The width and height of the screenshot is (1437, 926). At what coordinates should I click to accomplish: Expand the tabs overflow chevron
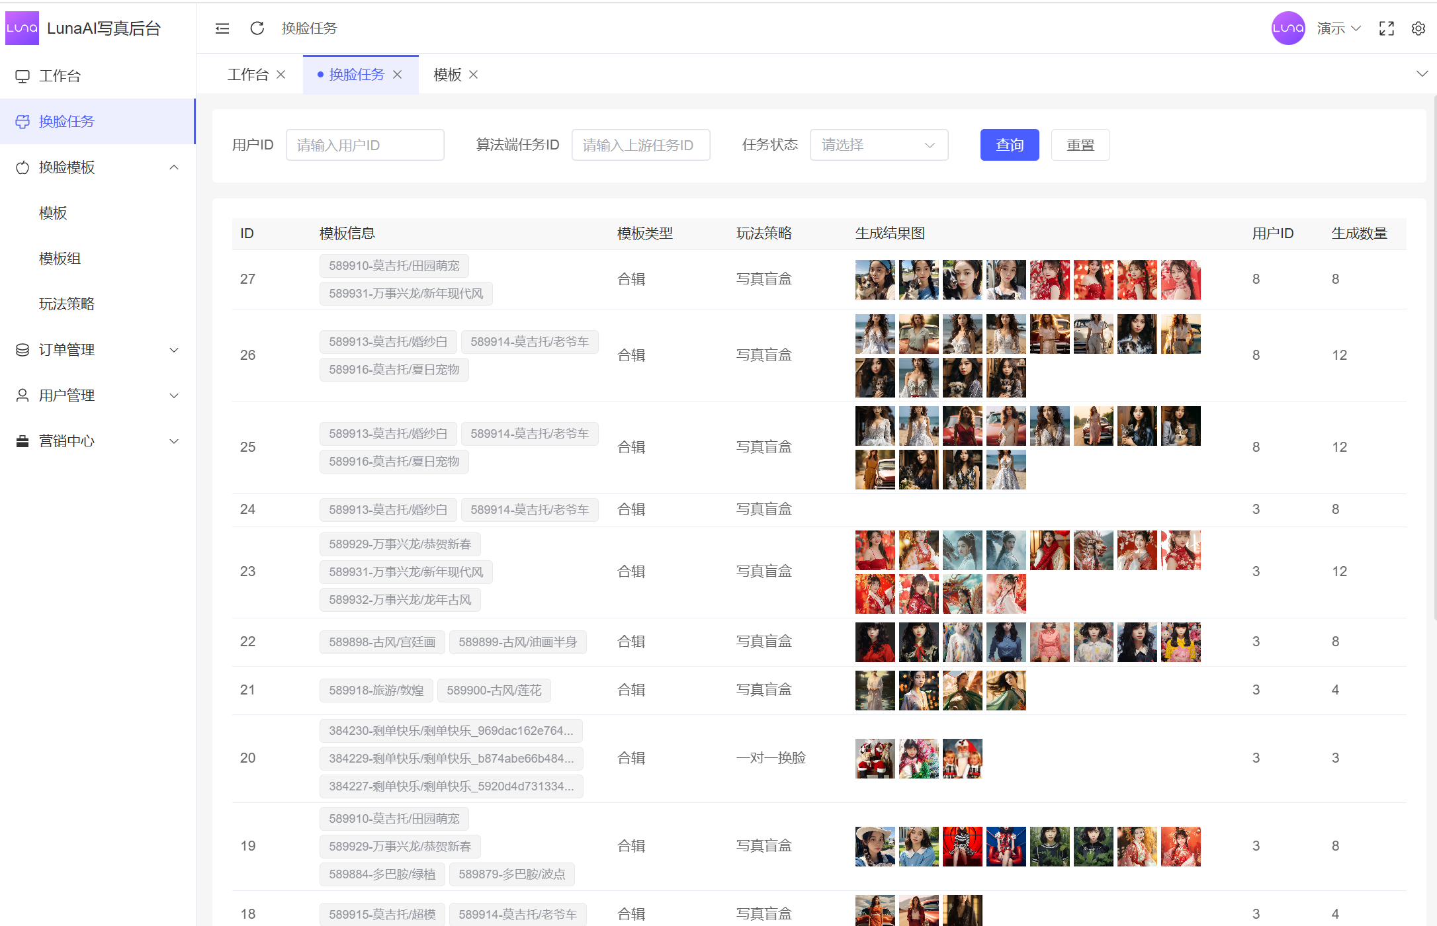[1422, 73]
